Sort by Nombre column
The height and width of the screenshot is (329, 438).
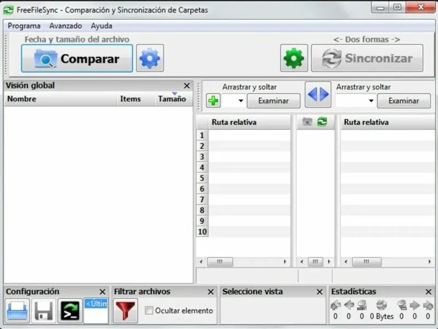click(x=60, y=99)
